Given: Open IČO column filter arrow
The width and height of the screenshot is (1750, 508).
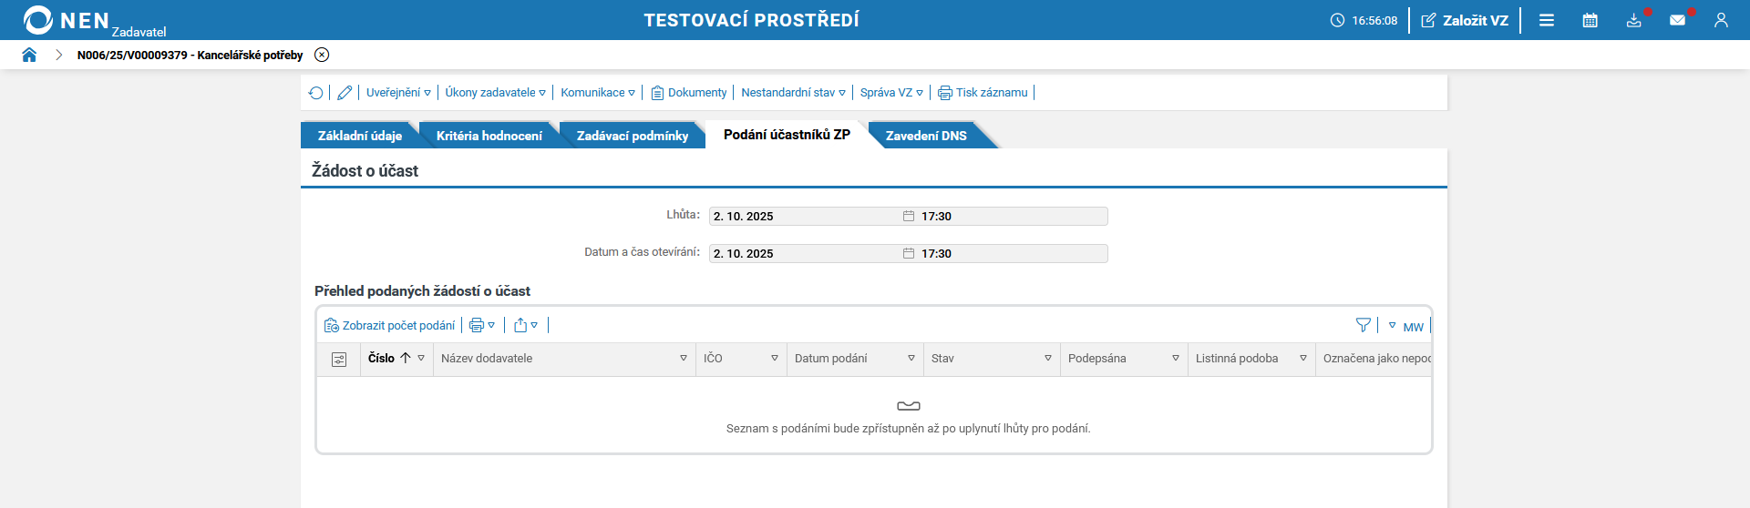Looking at the screenshot, I should [775, 359].
